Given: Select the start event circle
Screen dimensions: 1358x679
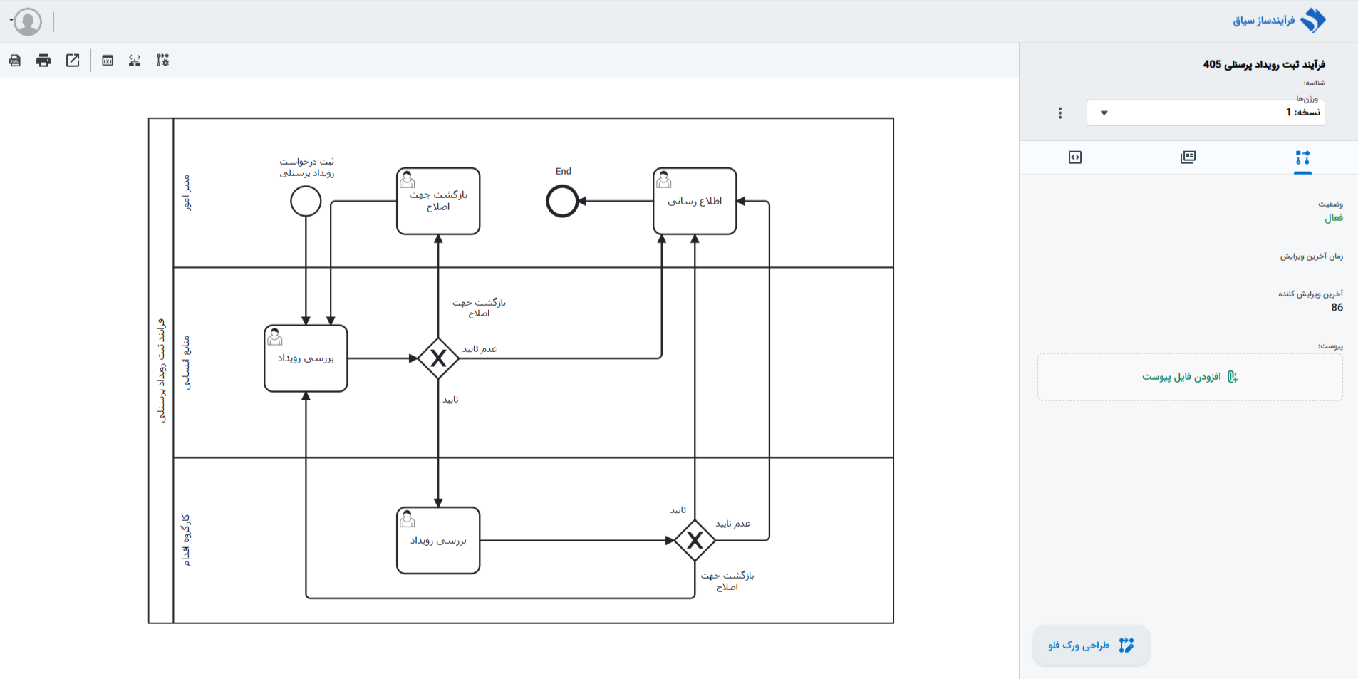Looking at the screenshot, I should pyautogui.click(x=306, y=201).
